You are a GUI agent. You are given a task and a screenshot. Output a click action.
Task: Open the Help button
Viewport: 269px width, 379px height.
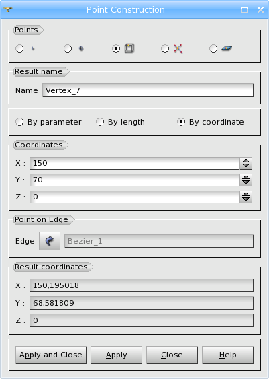coord(227,355)
